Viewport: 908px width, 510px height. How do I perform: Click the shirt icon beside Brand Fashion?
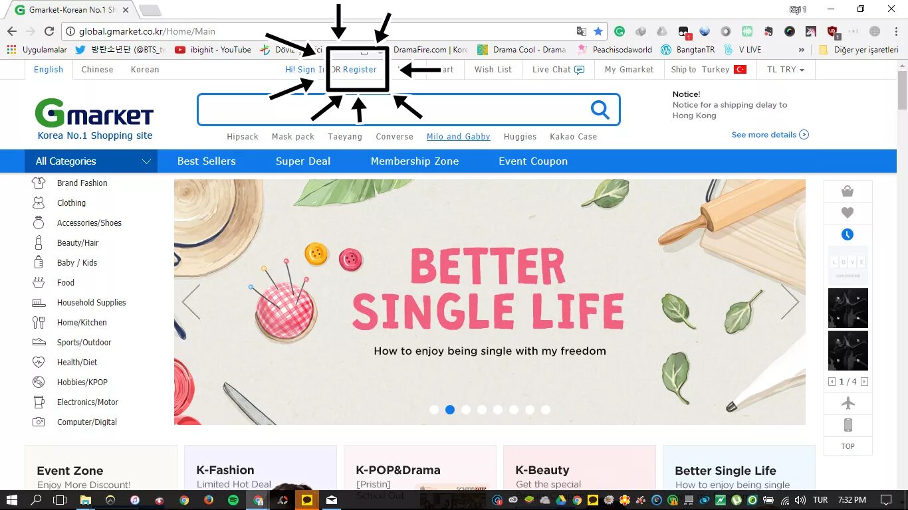(39, 183)
